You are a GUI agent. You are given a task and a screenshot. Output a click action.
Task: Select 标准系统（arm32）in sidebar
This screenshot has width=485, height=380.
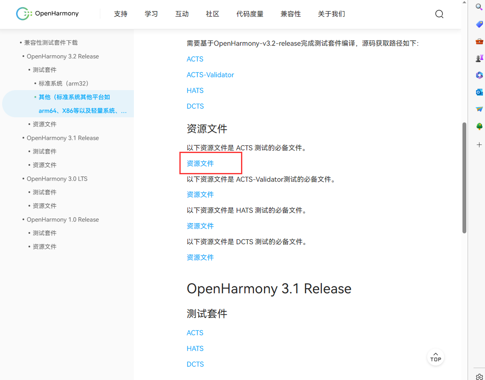(x=64, y=83)
